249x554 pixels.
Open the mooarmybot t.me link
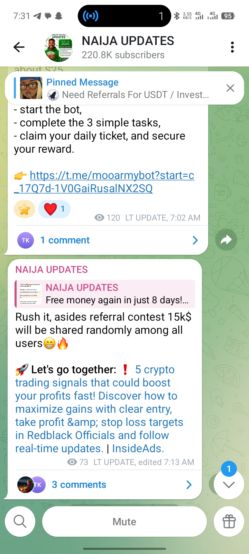[x=104, y=182]
